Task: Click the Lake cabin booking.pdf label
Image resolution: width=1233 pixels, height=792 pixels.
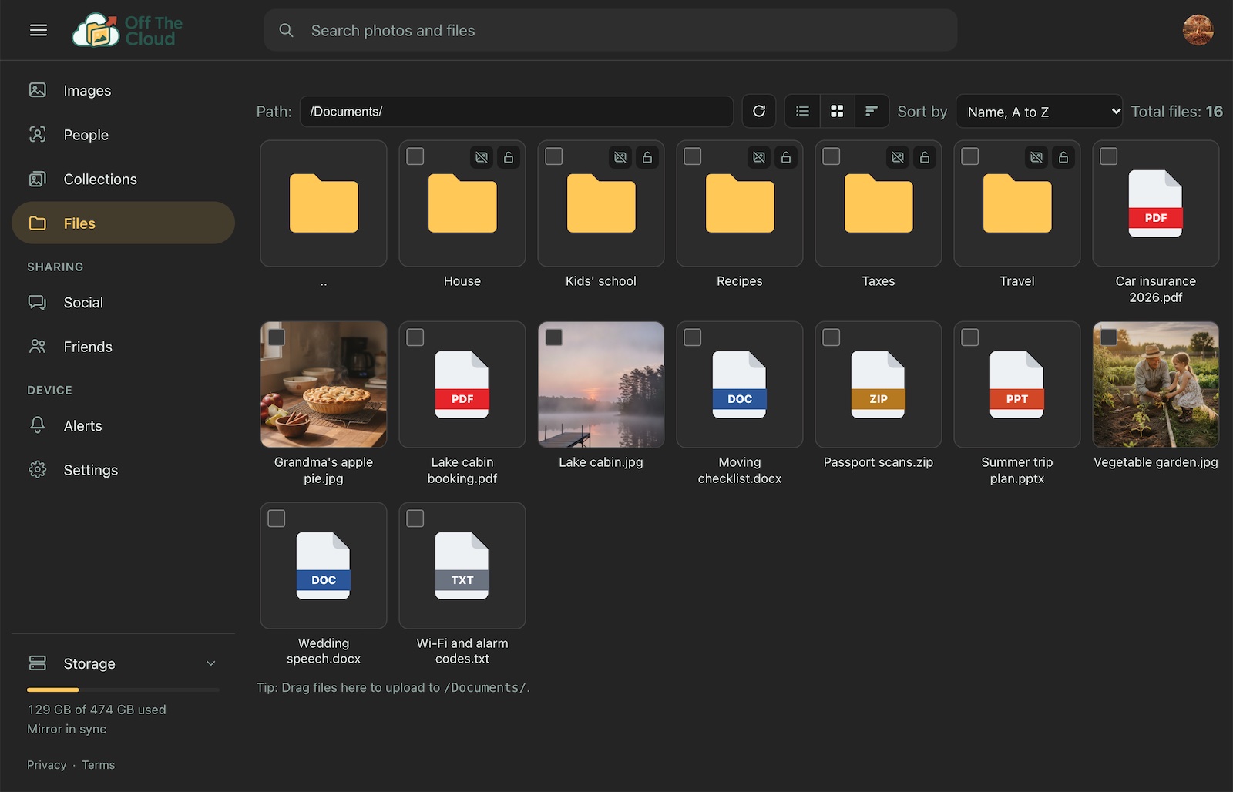Action: [462, 470]
